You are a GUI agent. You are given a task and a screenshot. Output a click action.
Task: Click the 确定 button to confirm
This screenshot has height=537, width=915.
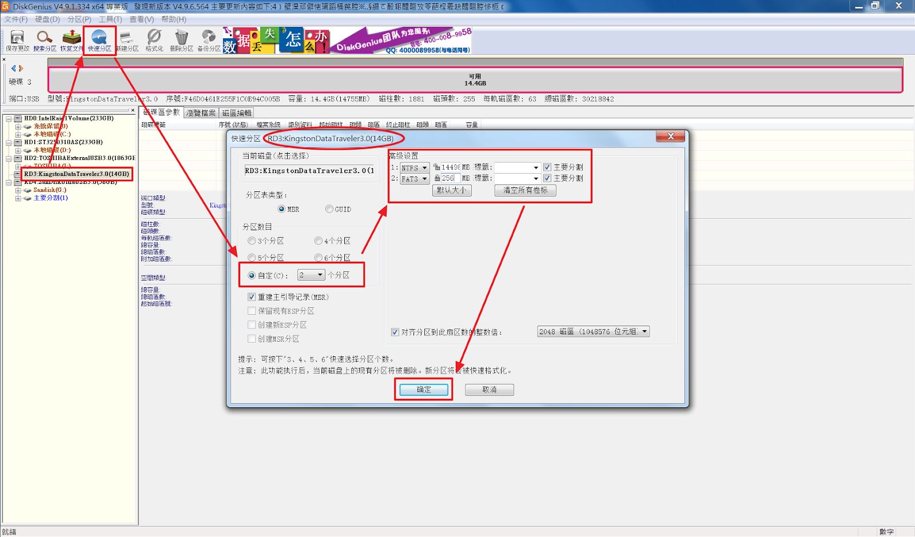[424, 390]
